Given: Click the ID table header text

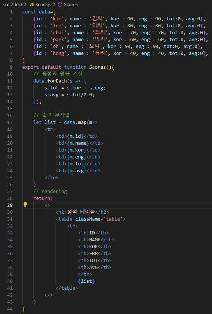Looking at the screenshot, I should click(x=92, y=233).
